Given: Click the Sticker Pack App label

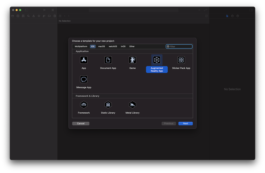Looking at the screenshot, I should click(181, 68).
